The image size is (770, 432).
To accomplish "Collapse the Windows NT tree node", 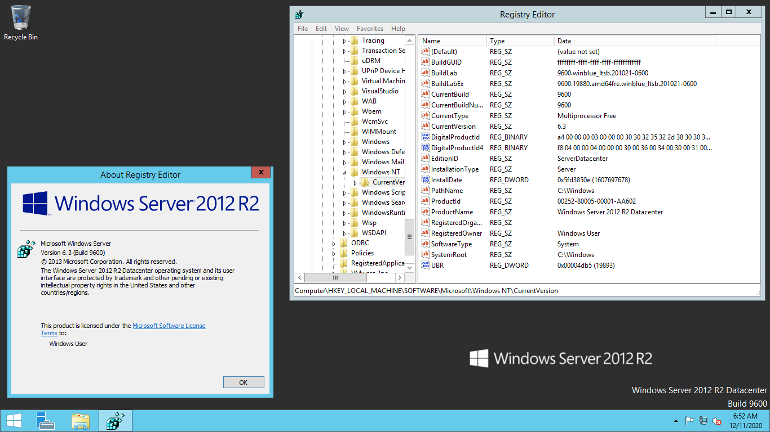I will 344,173.
